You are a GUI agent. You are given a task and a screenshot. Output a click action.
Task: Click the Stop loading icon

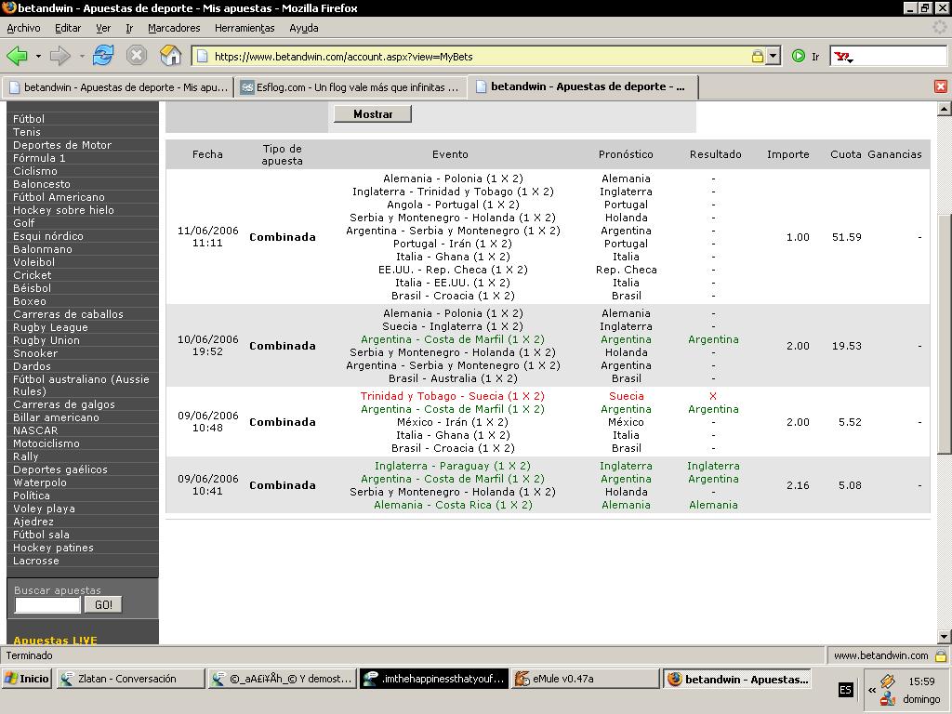pos(137,56)
